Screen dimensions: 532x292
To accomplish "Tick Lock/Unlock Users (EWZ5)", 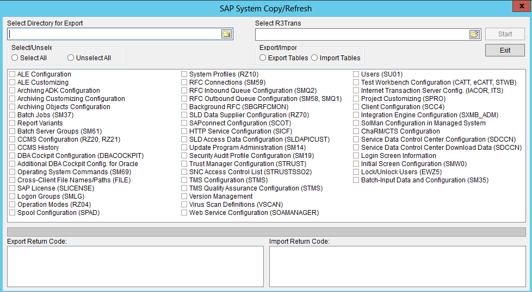I will 356,172.
